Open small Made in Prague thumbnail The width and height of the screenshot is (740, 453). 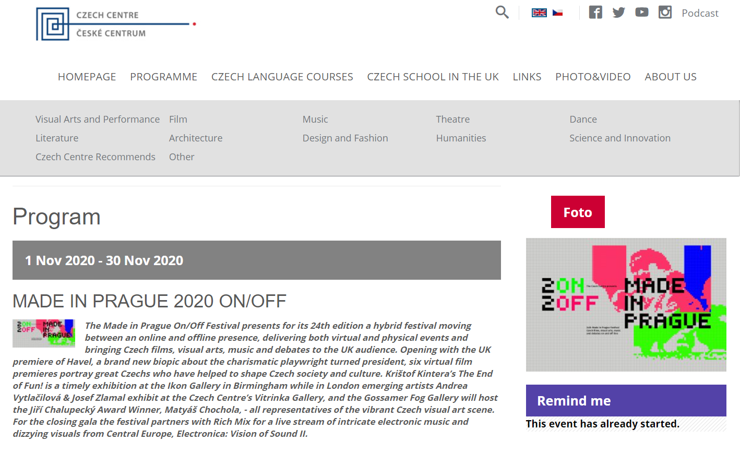point(44,333)
